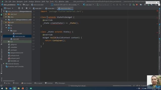Click the SDK Manager icon

point(152,5)
